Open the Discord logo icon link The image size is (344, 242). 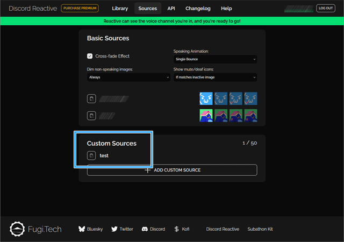click(145, 229)
